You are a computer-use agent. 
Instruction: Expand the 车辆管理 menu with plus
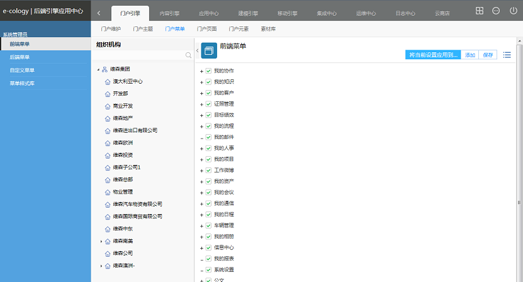pyautogui.click(x=201, y=226)
